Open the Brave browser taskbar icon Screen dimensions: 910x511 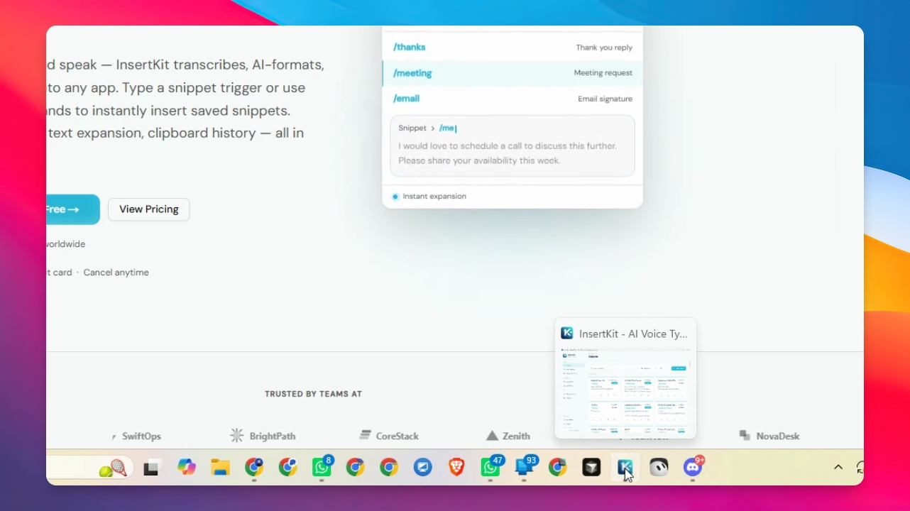click(457, 467)
